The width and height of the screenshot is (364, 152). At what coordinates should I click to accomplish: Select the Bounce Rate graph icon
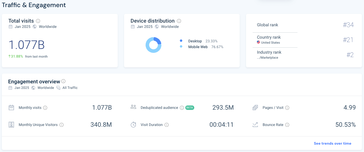click(255, 124)
